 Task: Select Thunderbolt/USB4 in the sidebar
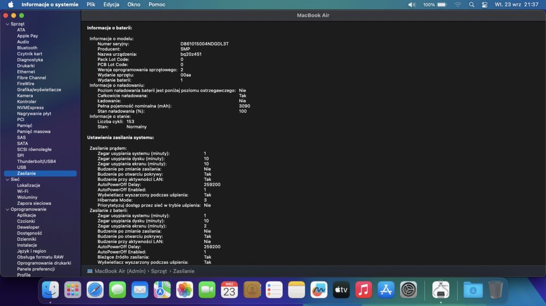pos(36,162)
